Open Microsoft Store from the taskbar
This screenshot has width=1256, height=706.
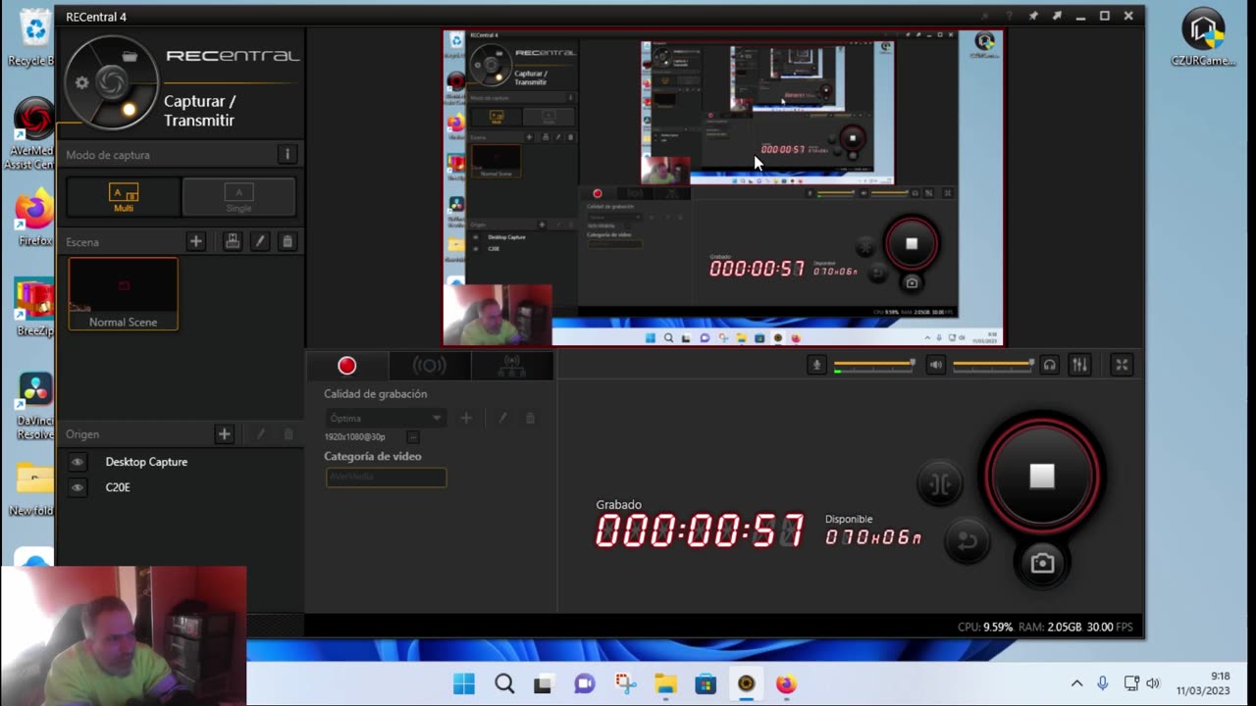(706, 683)
